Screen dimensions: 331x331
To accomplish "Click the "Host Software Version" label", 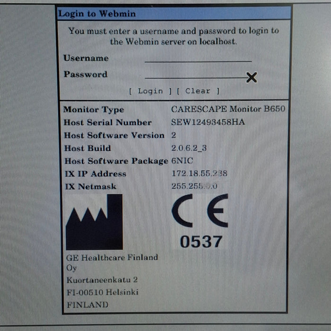I will point(114,135).
